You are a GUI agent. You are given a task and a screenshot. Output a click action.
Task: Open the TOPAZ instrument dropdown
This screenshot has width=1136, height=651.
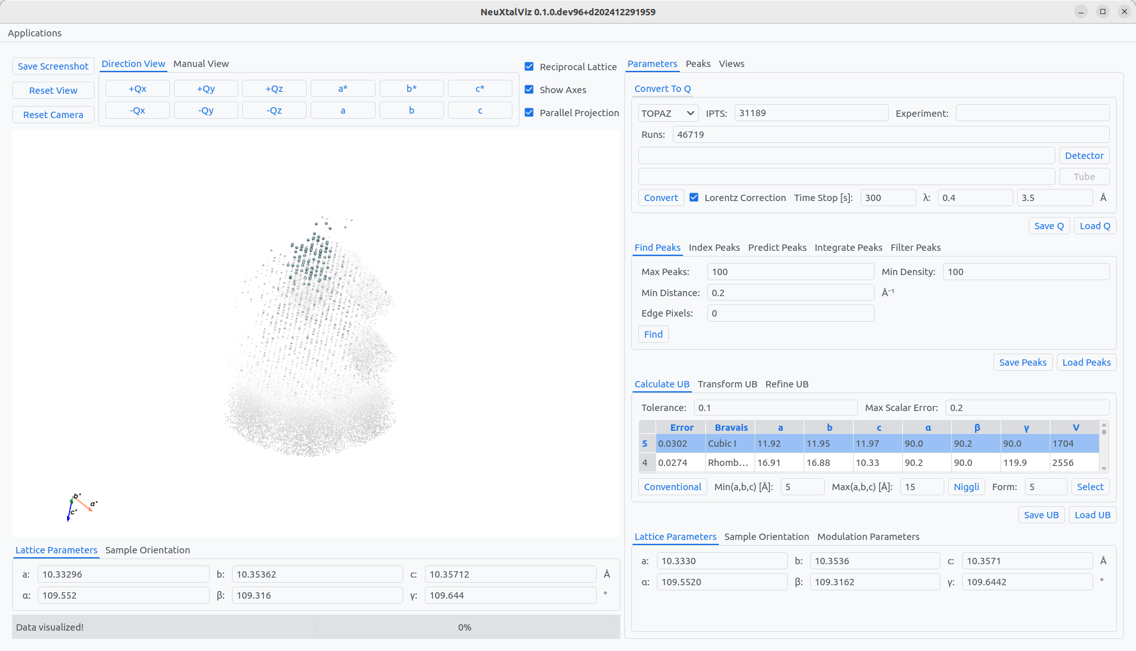pyautogui.click(x=667, y=113)
